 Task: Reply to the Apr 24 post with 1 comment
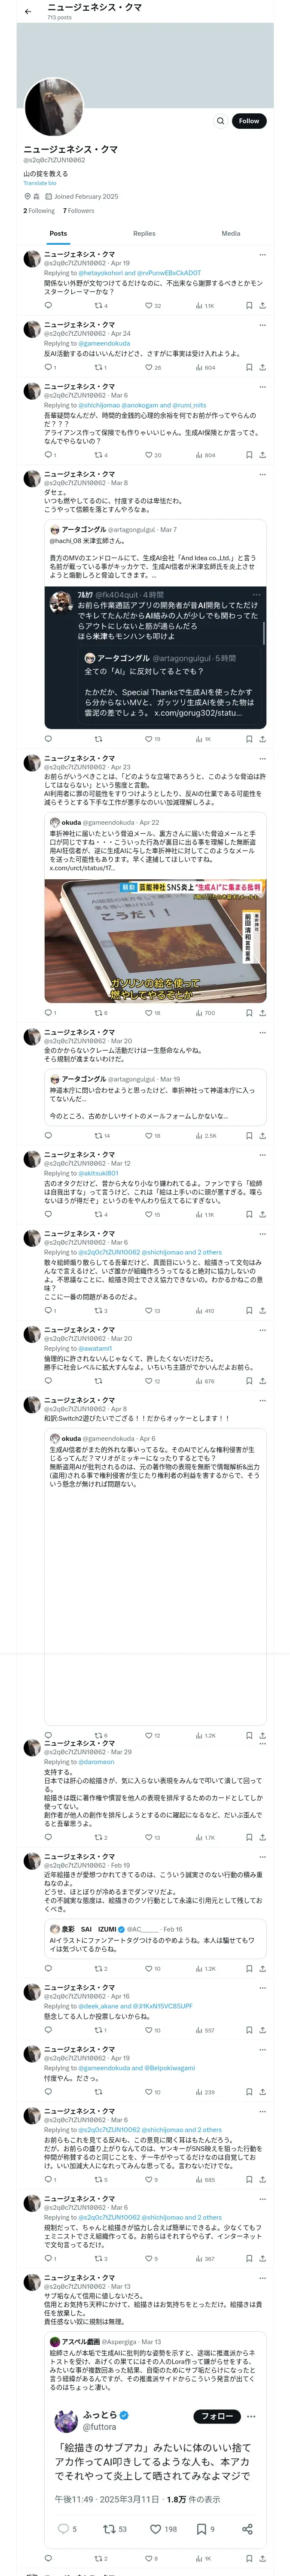pos(50,367)
